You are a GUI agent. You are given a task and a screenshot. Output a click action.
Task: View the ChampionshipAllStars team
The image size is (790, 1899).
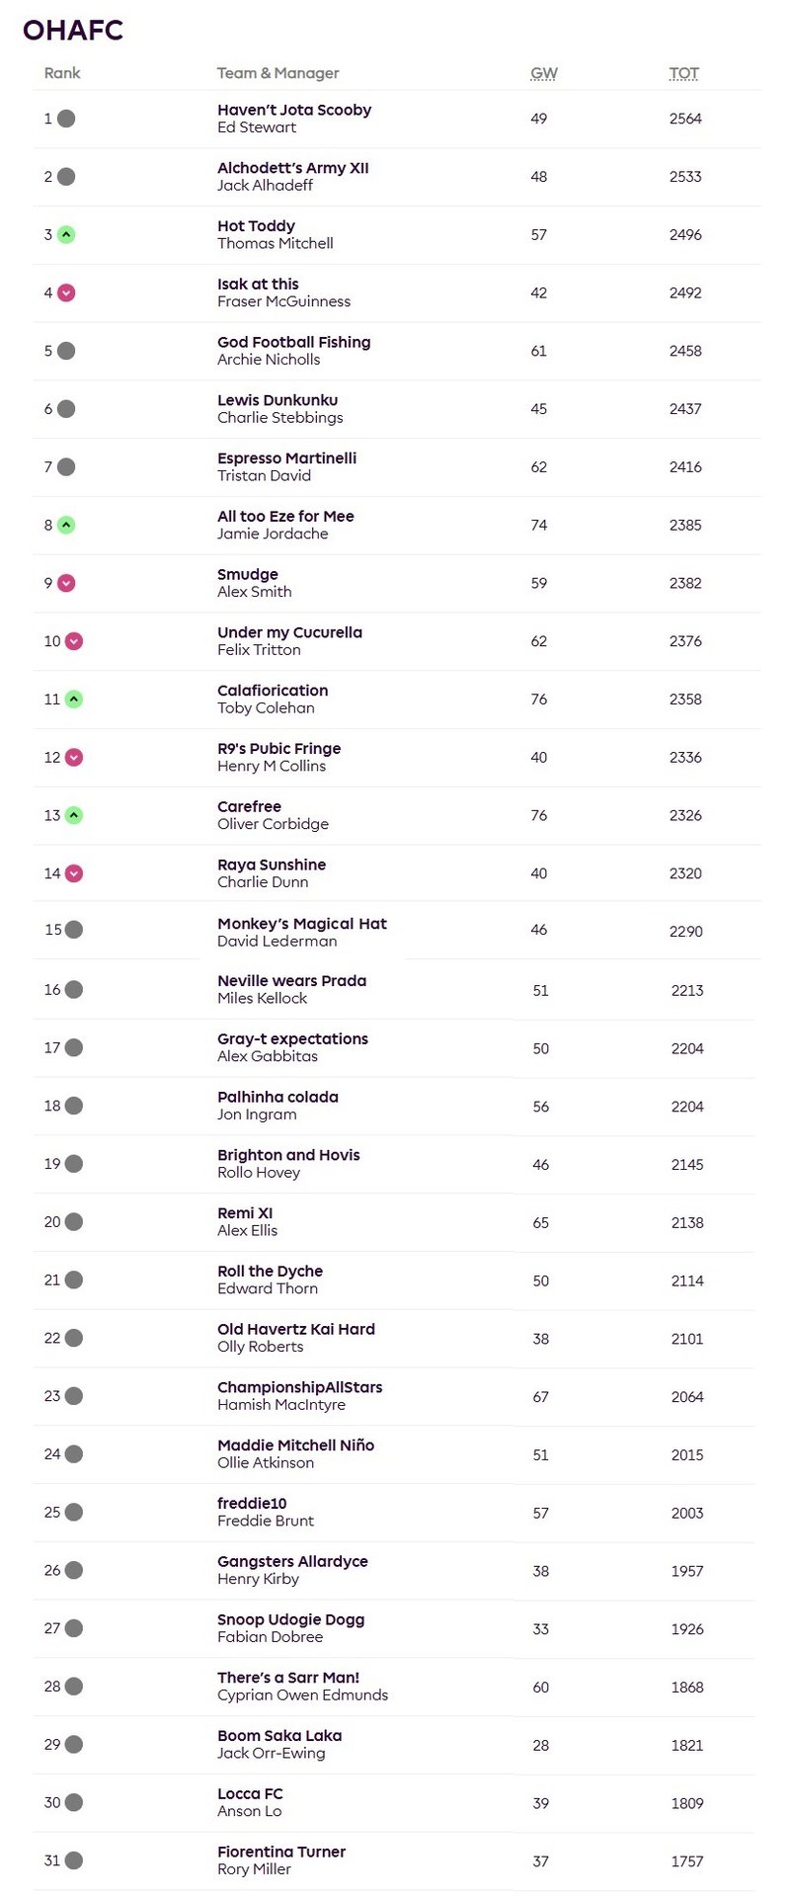tap(299, 1387)
